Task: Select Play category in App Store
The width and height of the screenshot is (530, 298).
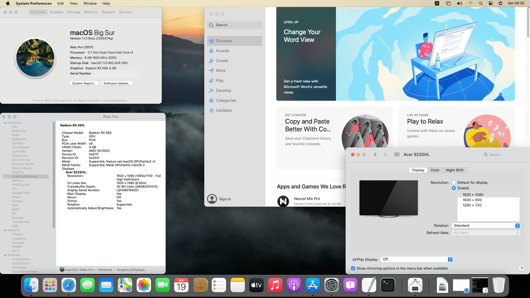Action: point(234,80)
